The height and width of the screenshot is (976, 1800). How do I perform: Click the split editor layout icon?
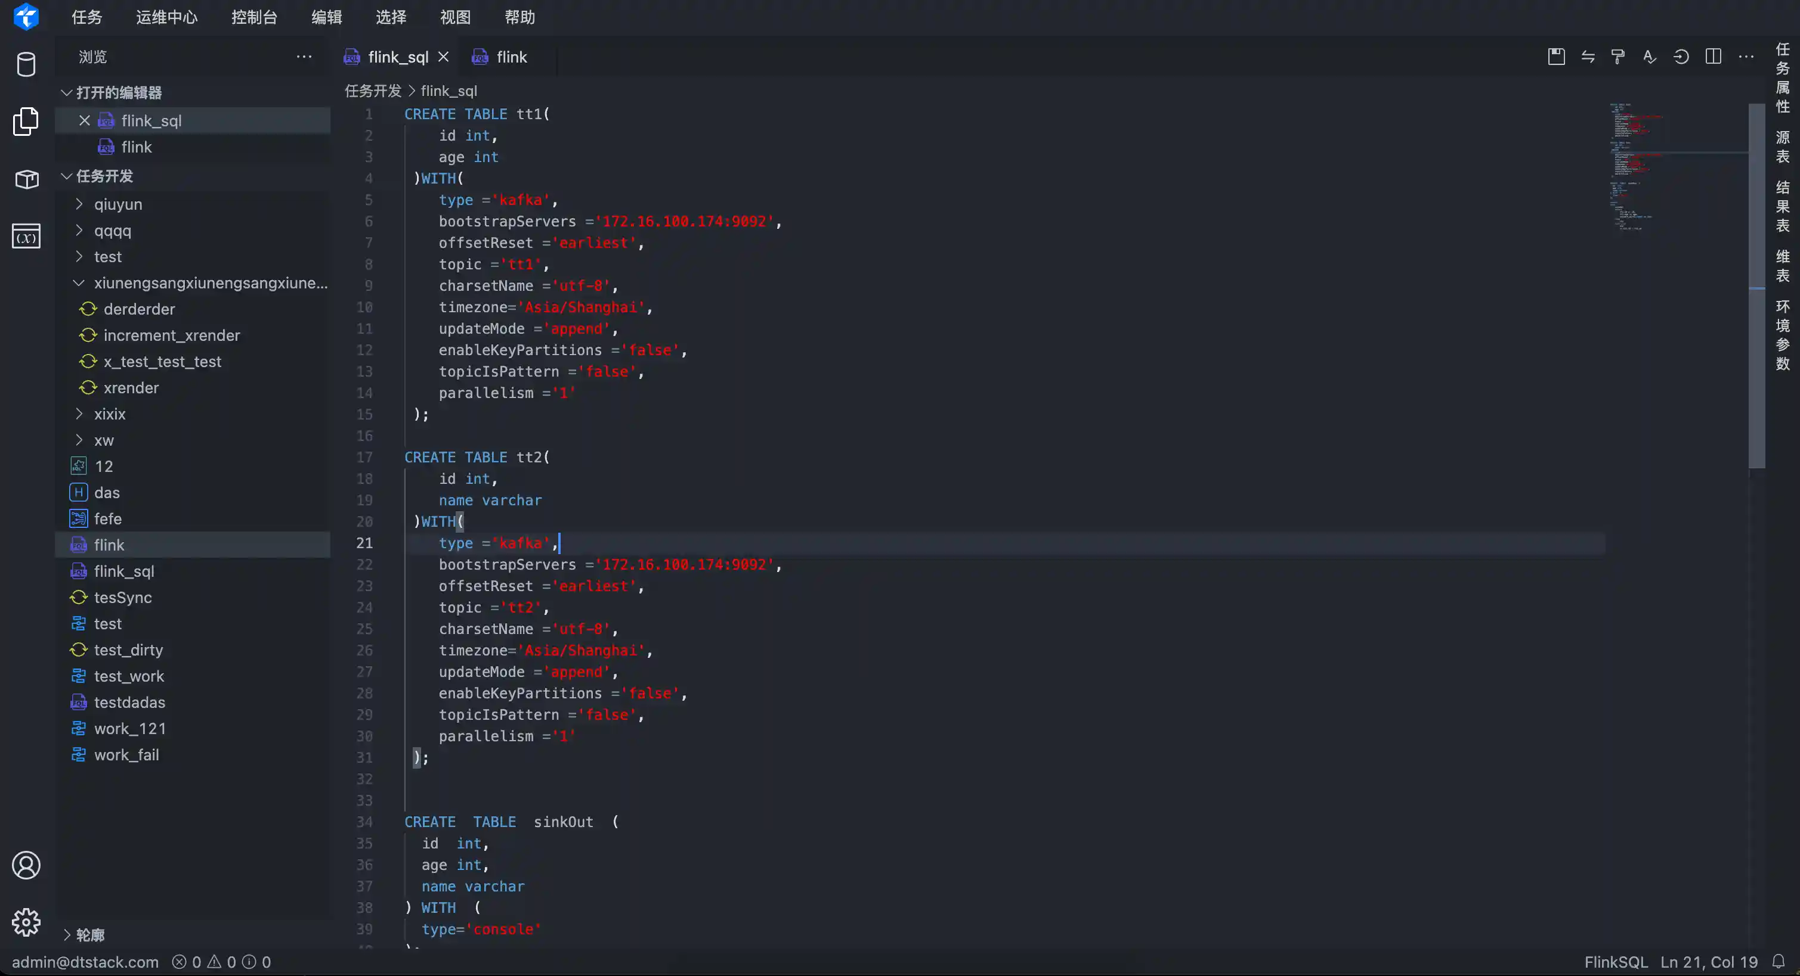tap(1714, 57)
